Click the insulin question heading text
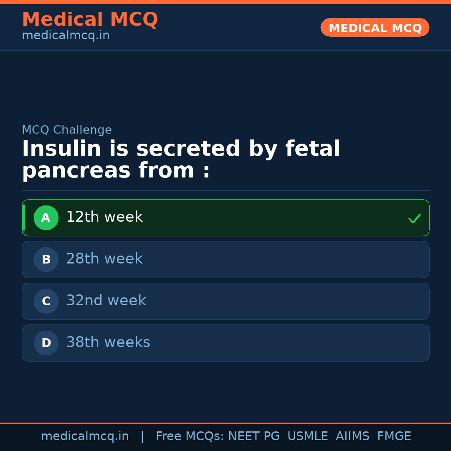 pos(181,160)
